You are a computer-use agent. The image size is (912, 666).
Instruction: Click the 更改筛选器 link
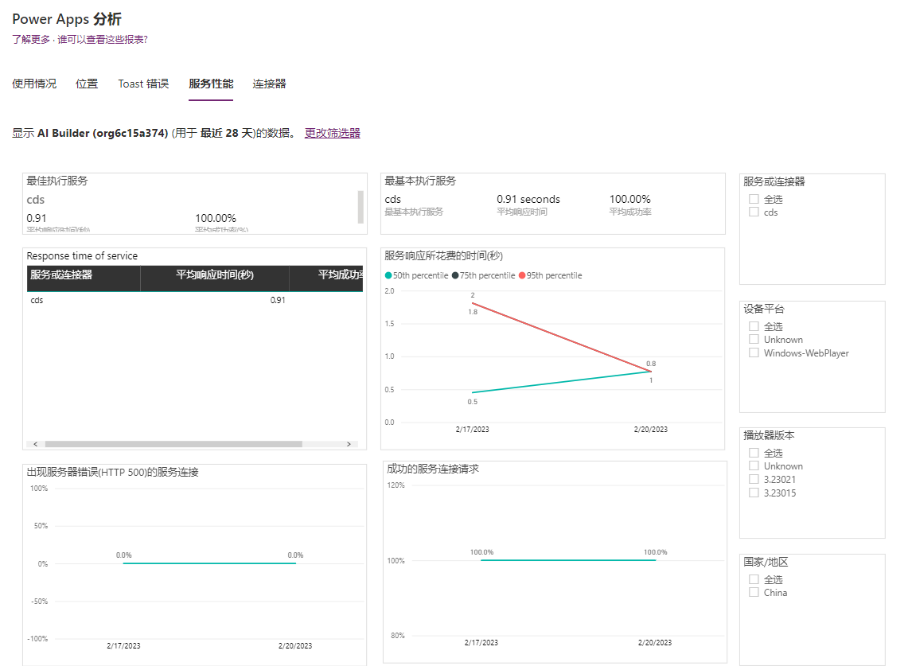click(332, 133)
